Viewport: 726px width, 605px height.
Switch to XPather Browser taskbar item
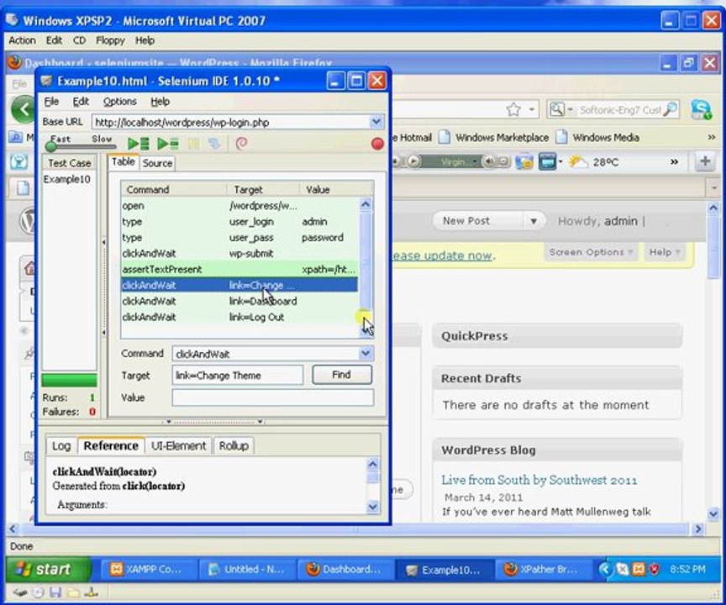[x=542, y=570]
